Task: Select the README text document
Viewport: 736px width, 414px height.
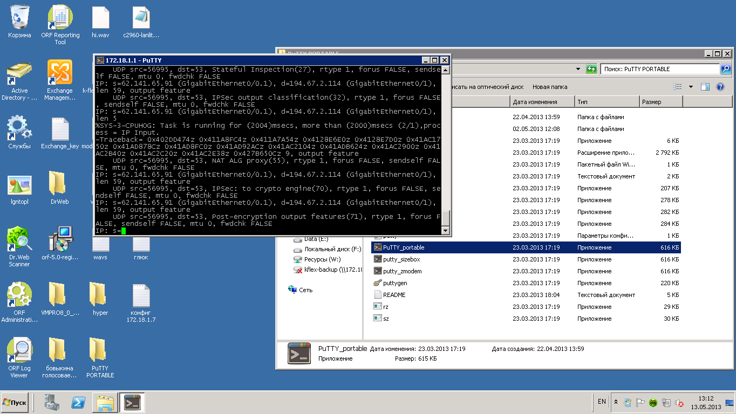Action: pyautogui.click(x=394, y=295)
